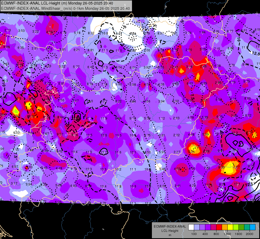This screenshot has width=260, height=239.
Task: Click the grid value 1.84
Action: tap(202, 32)
